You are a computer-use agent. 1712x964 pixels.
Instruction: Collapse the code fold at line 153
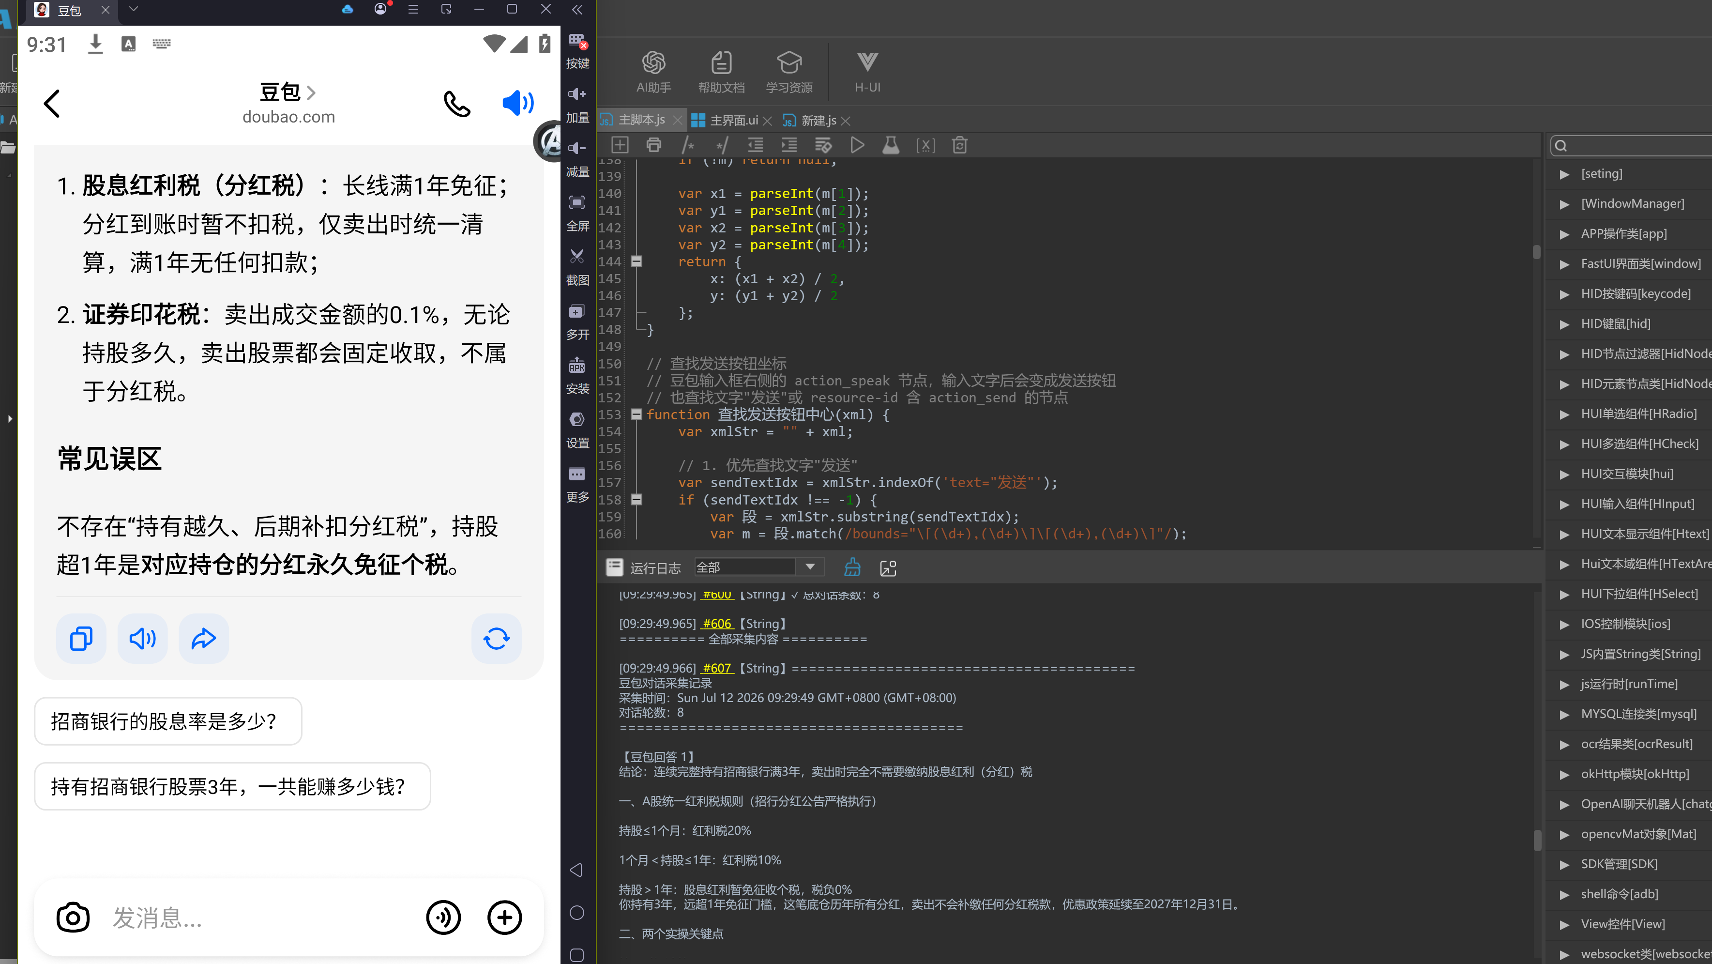[x=636, y=414]
